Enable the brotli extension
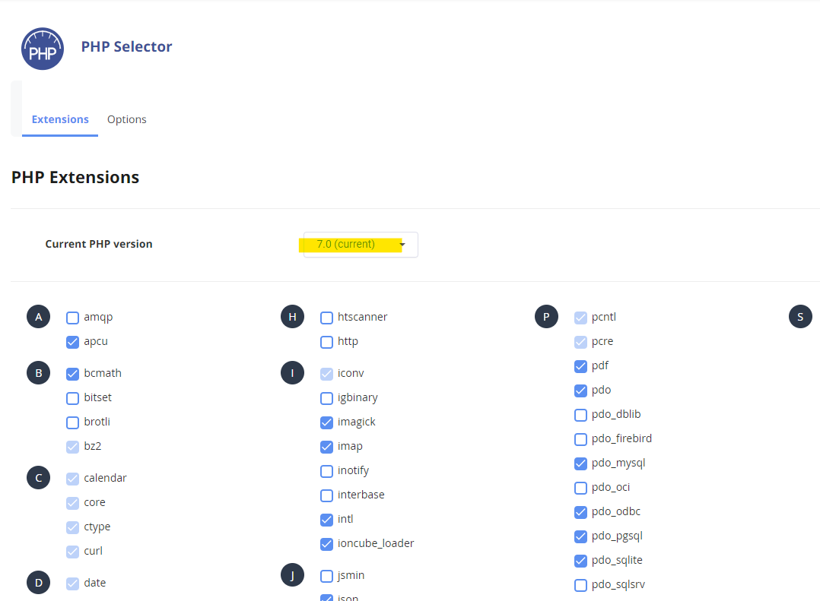 73,422
